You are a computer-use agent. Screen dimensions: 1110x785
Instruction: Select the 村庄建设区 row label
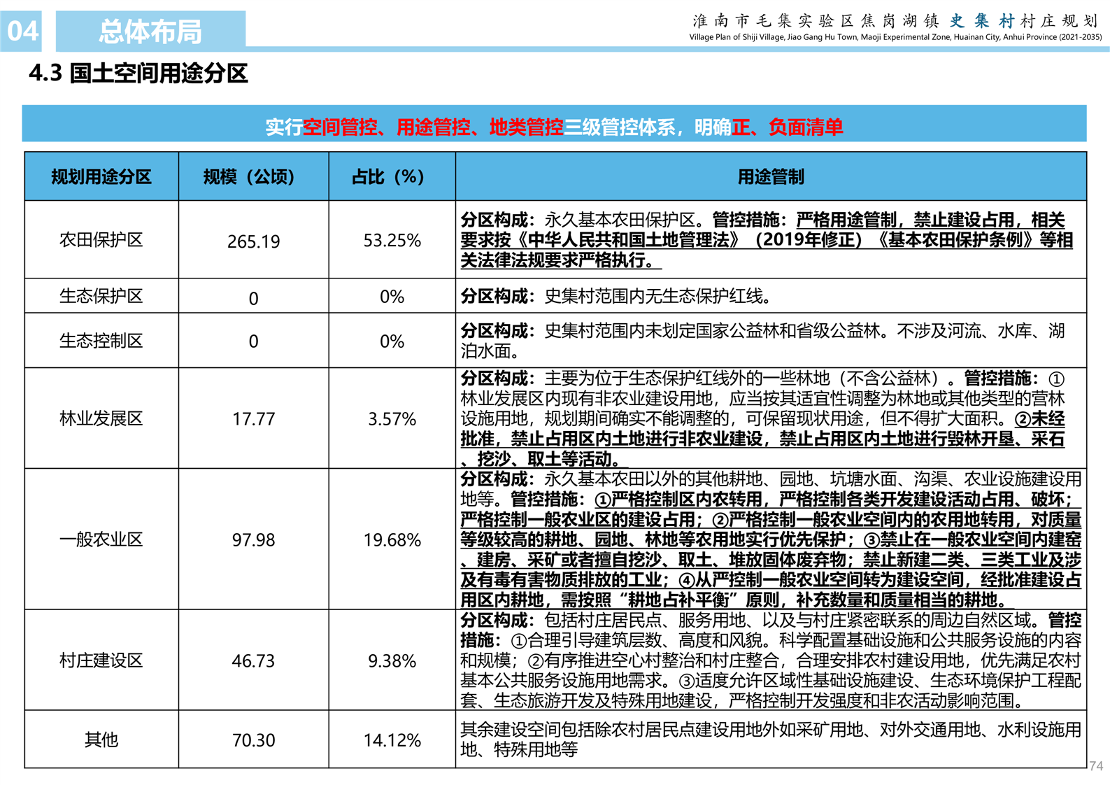[x=101, y=660]
